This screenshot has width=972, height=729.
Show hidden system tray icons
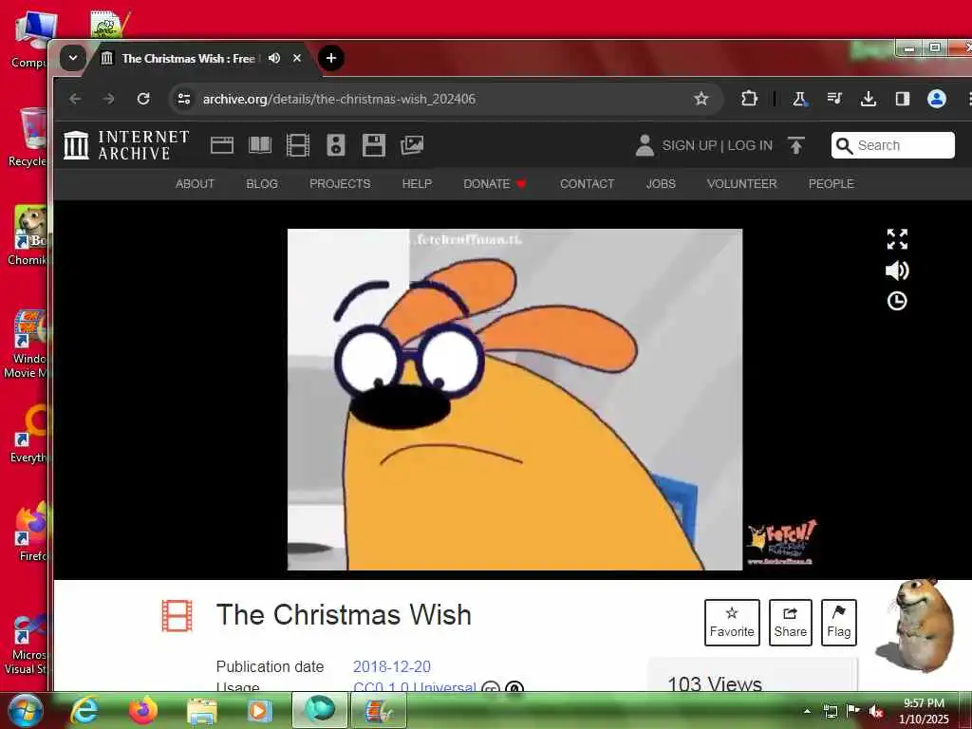[x=807, y=711]
